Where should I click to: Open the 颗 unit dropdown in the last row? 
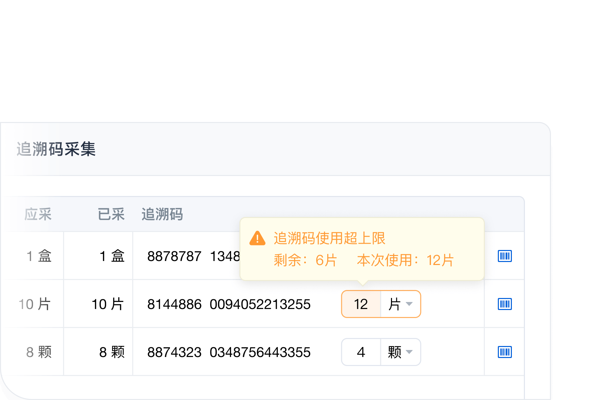point(400,352)
